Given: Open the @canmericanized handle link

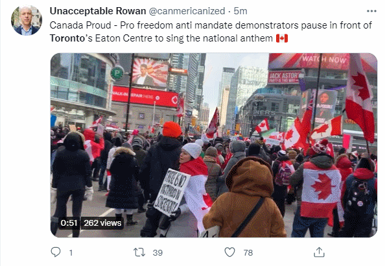Looking at the screenshot, I should [187, 11].
